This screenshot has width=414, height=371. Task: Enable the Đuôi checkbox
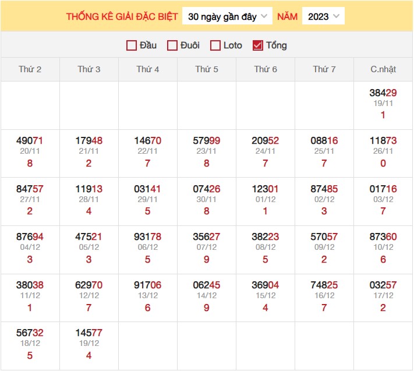pyautogui.click(x=172, y=45)
